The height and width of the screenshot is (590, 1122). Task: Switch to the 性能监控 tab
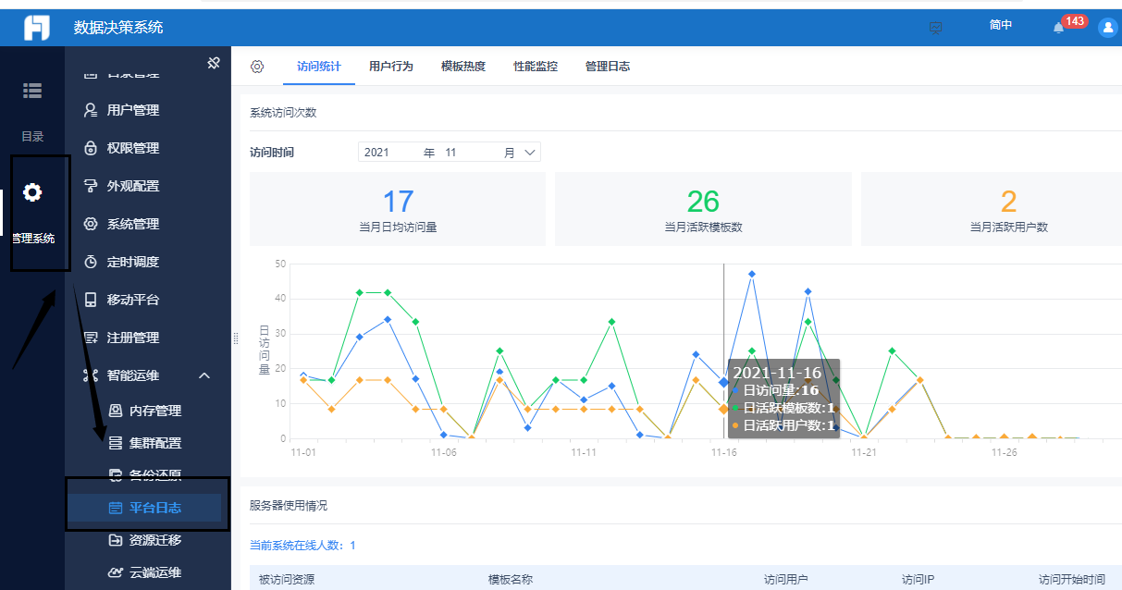536,67
